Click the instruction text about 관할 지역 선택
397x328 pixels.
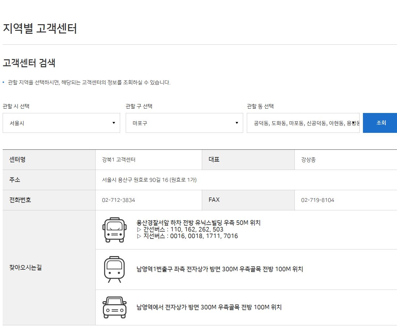(x=89, y=82)
